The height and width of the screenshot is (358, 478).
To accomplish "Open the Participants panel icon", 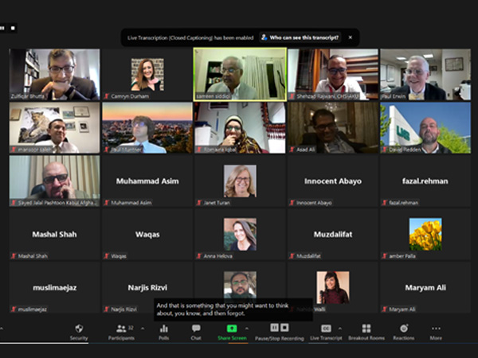I will pyautogui.click(x=121, y=329).
